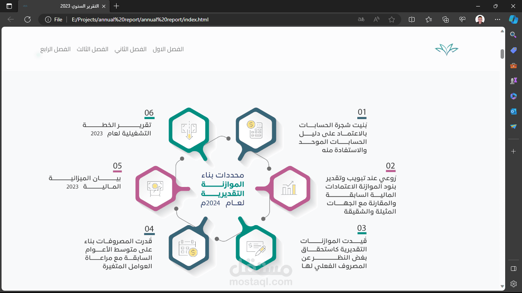Open sidebar search magnifier icon
This screenshot has height=293, width=522.
(514, 35)
